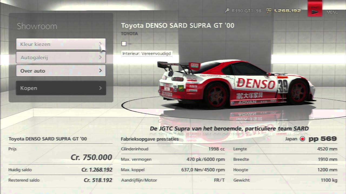Click the Max. vermogen value 470 pk/6000 rpm

click(x=206, y=159)
